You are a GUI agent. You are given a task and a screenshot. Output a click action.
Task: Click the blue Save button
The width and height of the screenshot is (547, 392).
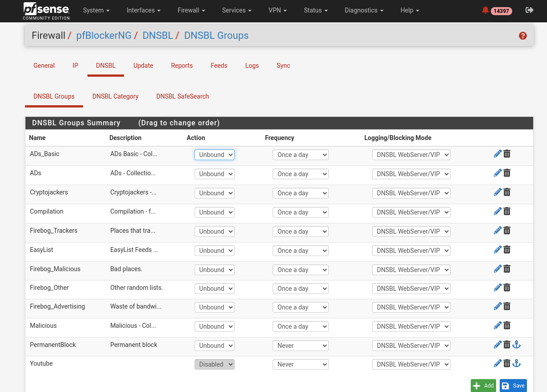point(513,386)
